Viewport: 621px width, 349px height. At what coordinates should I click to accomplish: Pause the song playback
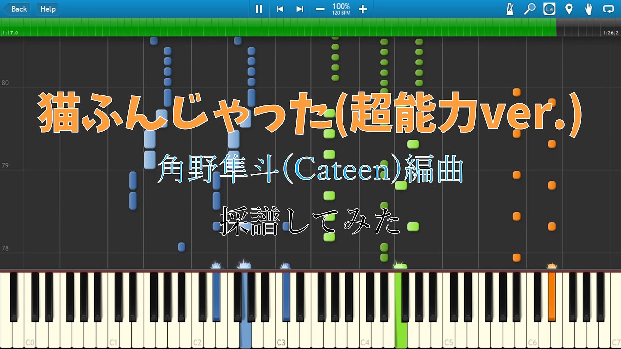pyautogui.click(x=259, y=9)
